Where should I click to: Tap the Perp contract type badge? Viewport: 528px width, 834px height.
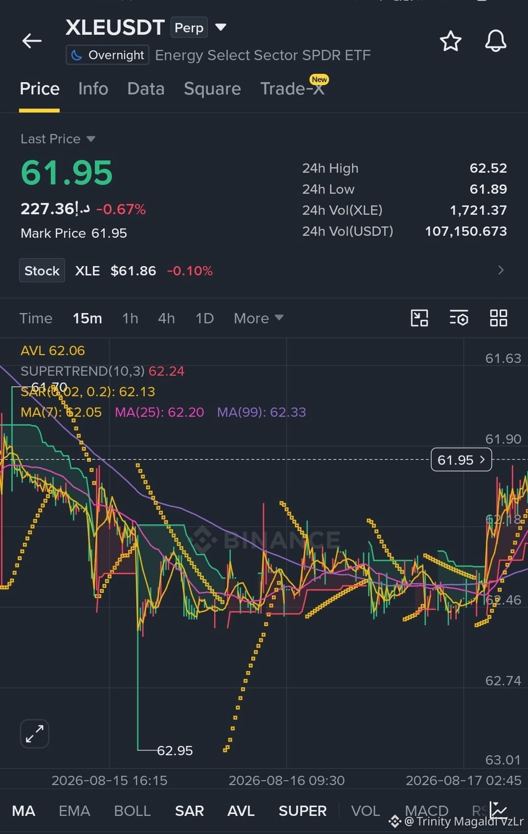click(x=189, y=27)
